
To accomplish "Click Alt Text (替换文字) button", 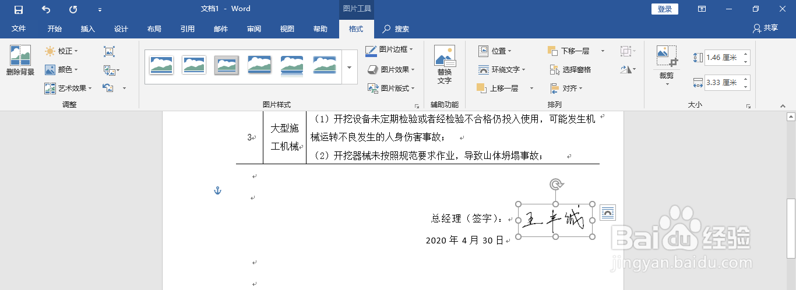I will click(445, 64).
